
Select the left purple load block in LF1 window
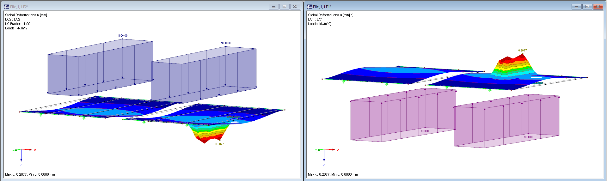[403, 115]
